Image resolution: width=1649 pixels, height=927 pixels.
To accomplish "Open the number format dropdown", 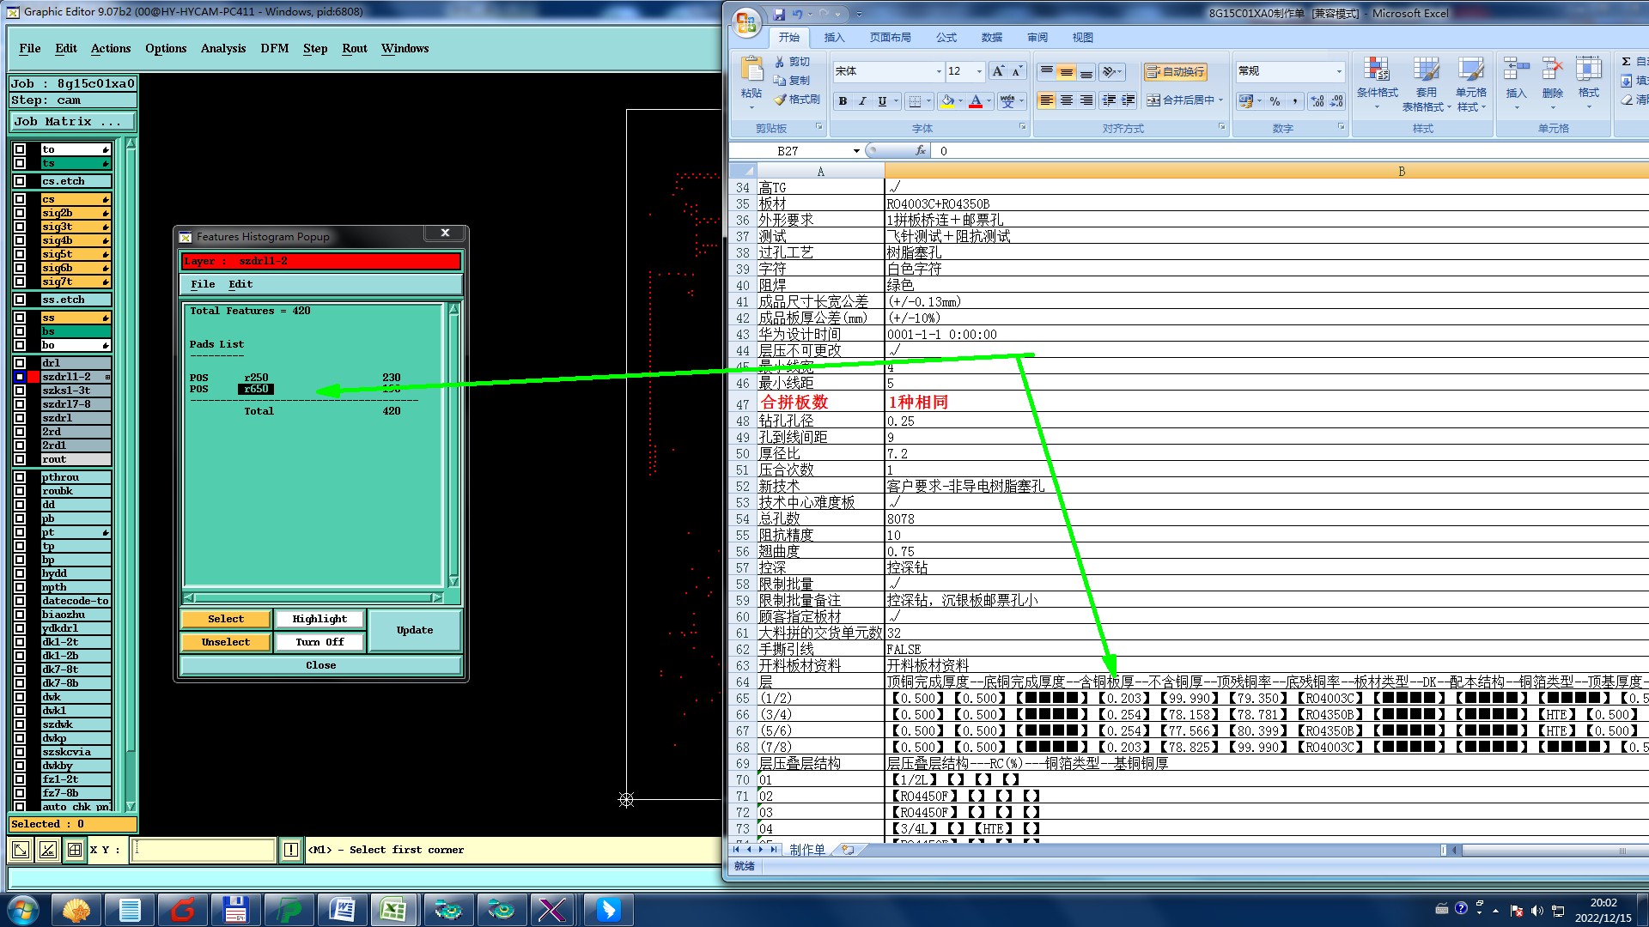I will (1338, 71).
